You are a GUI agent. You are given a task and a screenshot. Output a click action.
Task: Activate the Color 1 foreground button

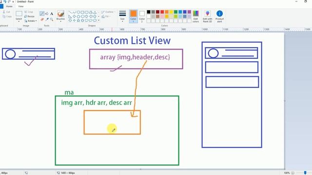click(133, 16)
